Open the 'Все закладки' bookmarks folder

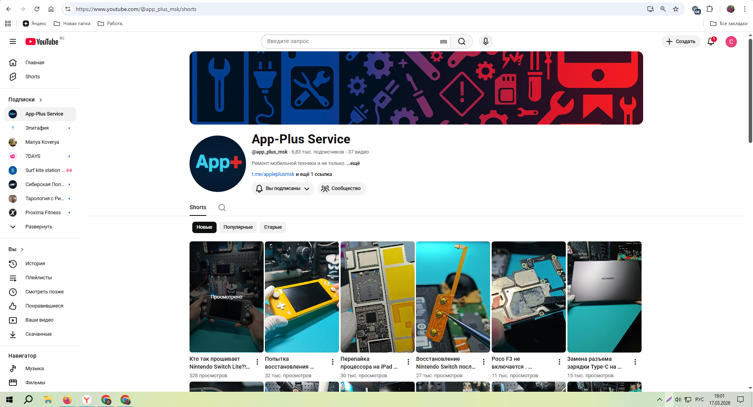[729, 24]
